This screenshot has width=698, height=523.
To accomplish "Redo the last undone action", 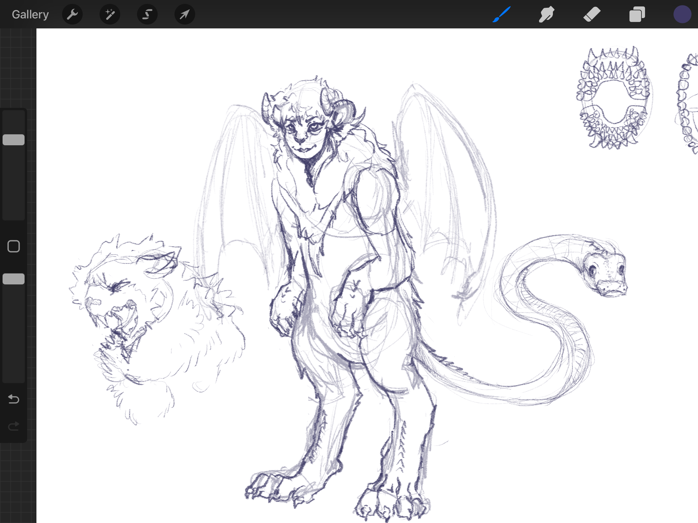I will click(x=14, y=426).
